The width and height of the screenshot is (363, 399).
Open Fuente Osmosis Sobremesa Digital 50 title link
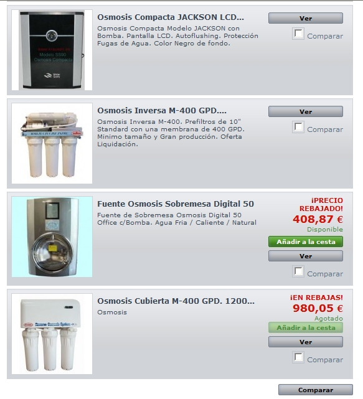click(x=176, y=204)
